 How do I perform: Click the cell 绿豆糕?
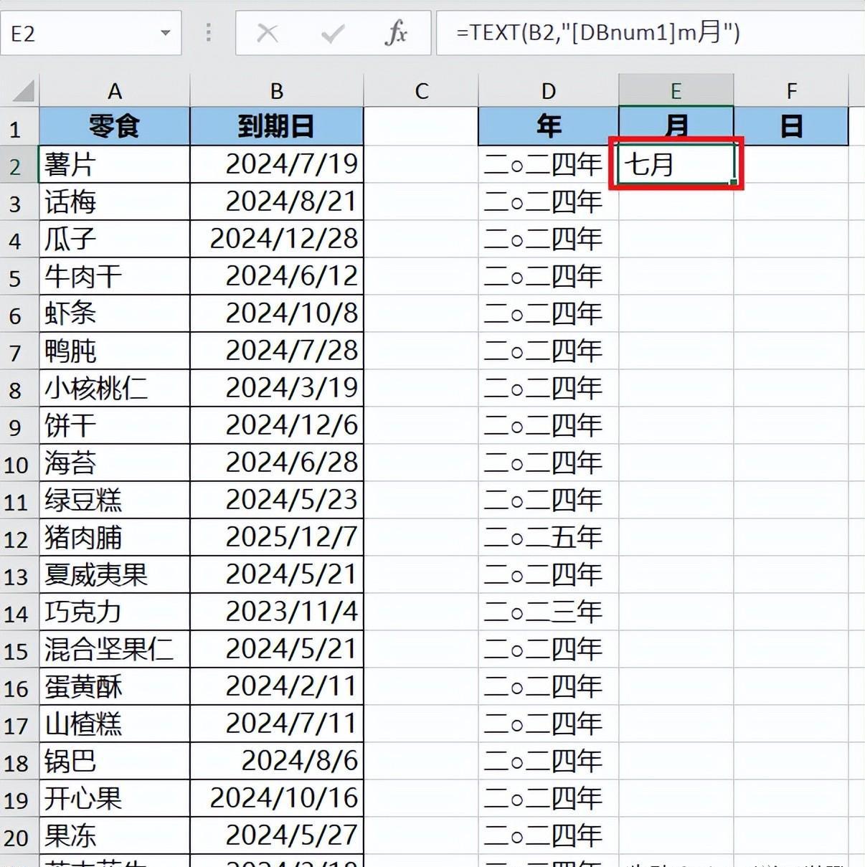(x=115, y=500)
